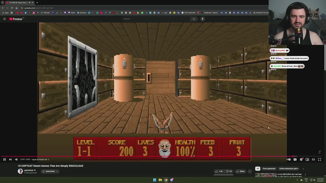The height and width of the screenshot is (183, 326).
Task: View site information icon
Action: tap(22, 8)
